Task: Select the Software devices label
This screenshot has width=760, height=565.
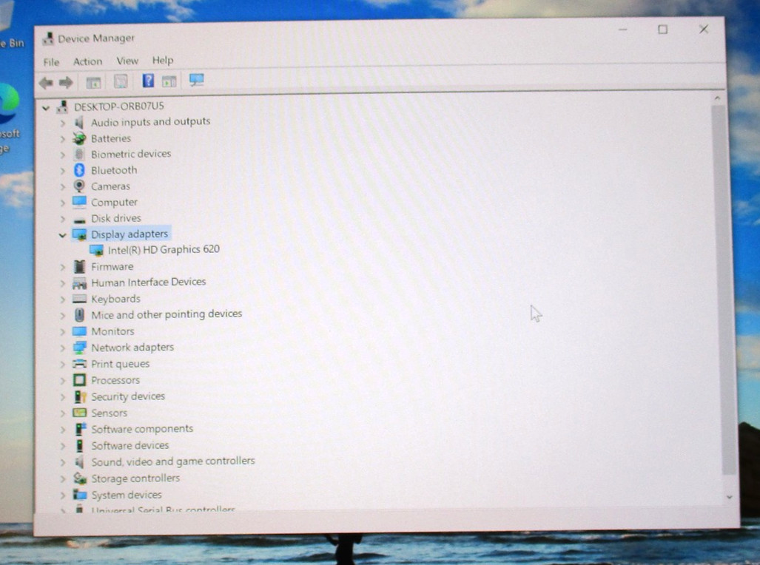Action: [x=130, y=445]
